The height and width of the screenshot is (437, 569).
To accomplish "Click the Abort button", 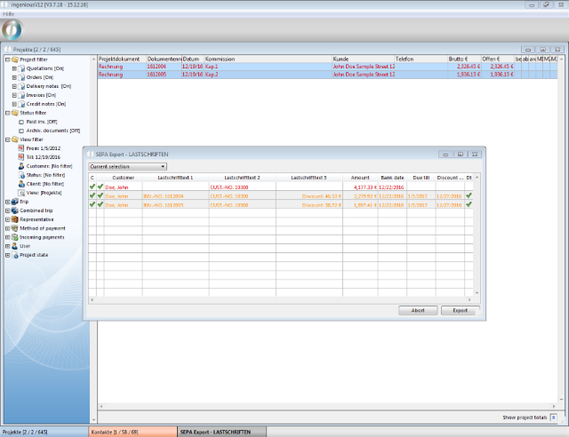I will pos(418,311).
